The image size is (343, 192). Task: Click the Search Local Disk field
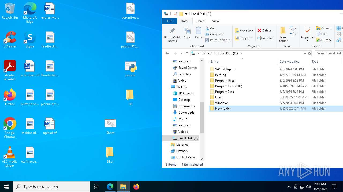pyautogui.click(x=329, y=53)
